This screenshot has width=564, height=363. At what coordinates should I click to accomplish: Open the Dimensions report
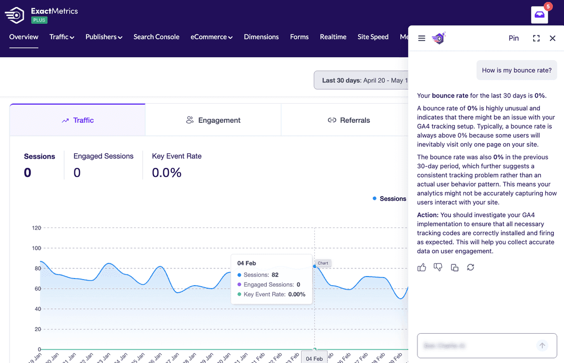pyautogui.click(x=261, y=37)
